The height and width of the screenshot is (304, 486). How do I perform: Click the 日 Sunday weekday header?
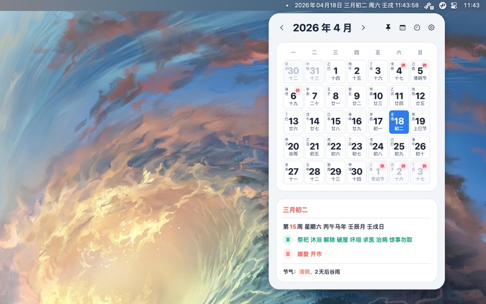(x=420, y=52)
